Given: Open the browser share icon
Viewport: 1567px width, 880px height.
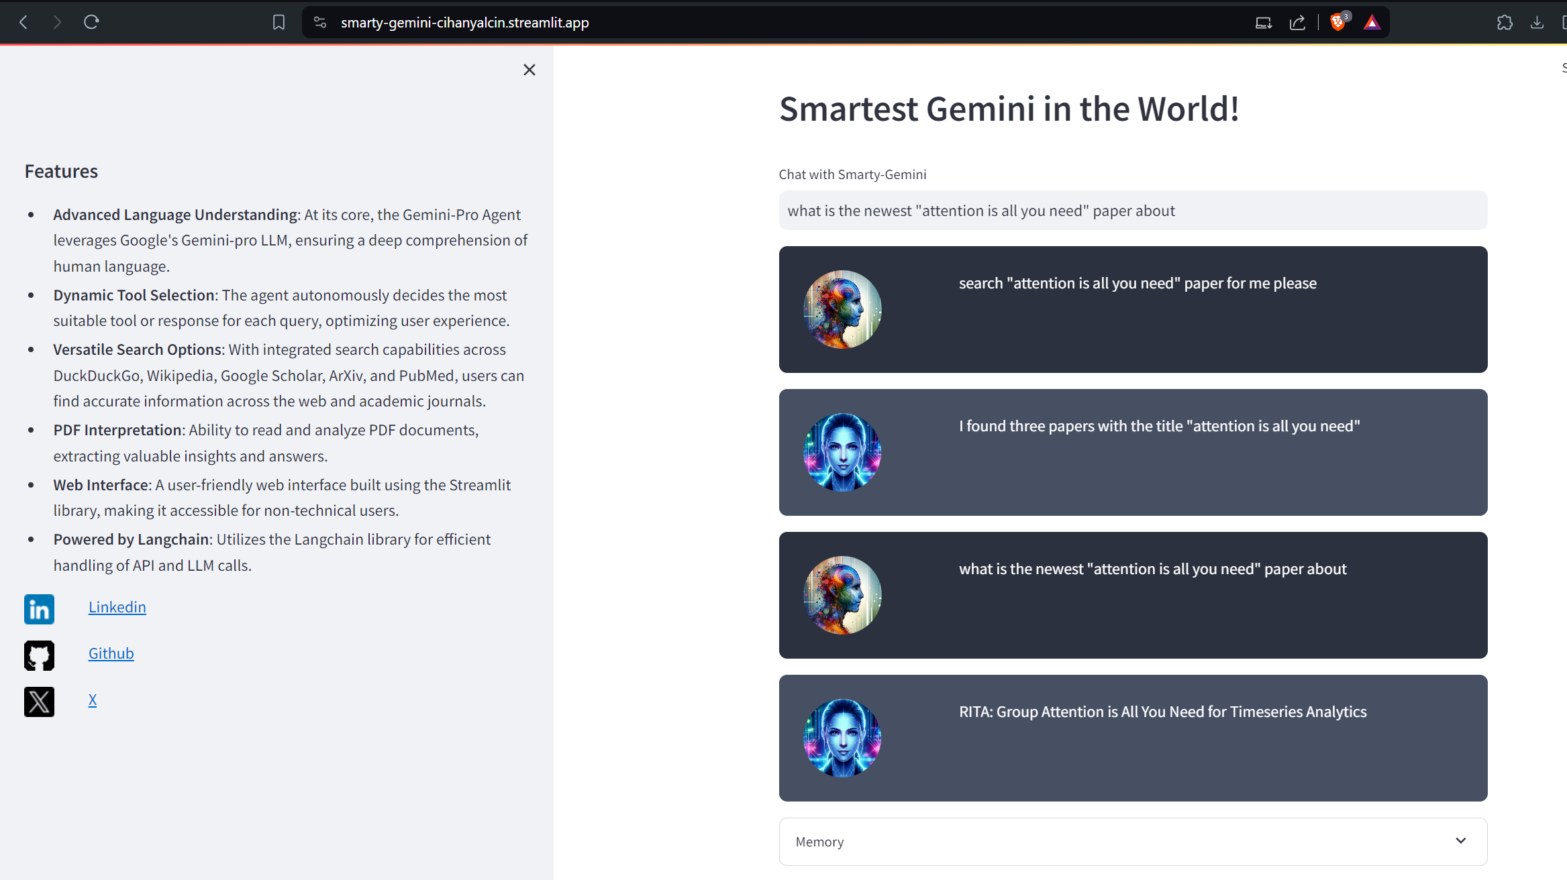Looking at the screenshot, I should [1297, 22].
